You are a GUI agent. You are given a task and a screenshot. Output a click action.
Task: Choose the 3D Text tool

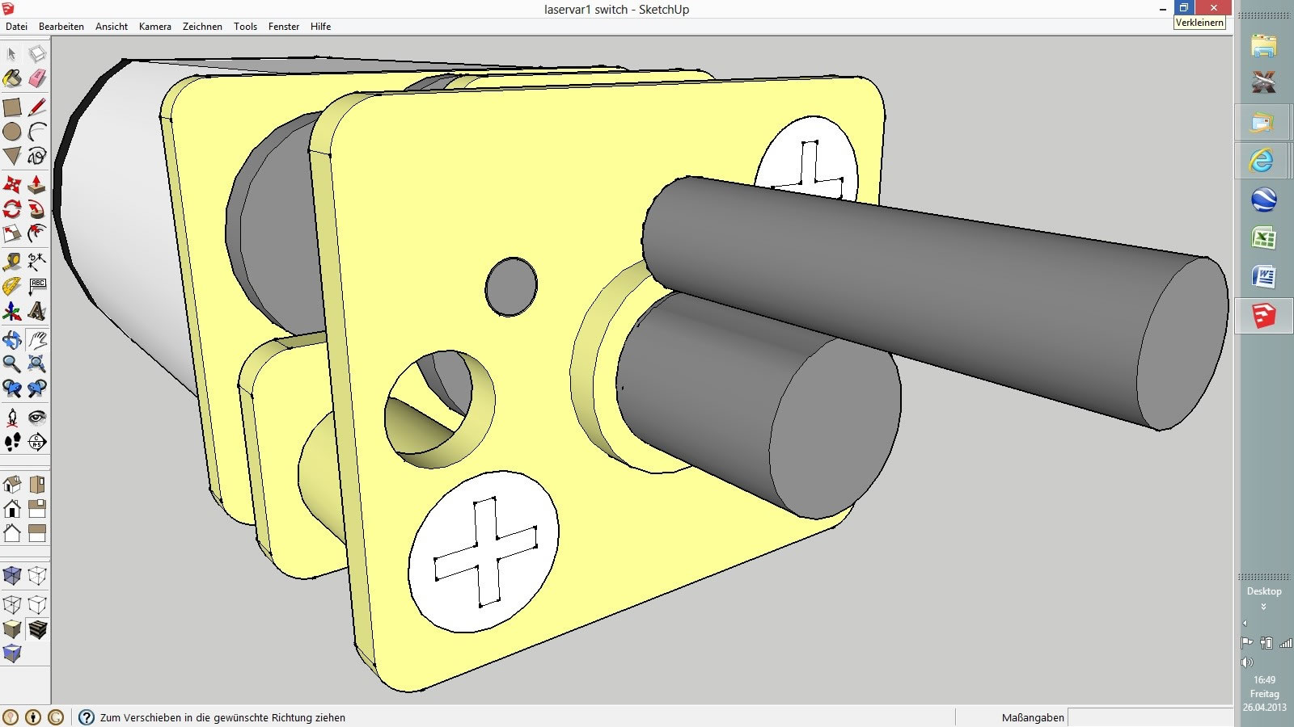pos(37,311)
